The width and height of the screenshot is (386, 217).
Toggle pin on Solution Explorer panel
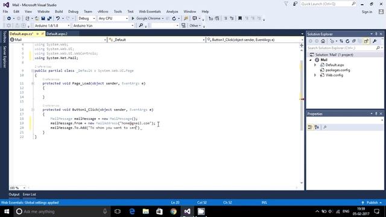point(376,34)
